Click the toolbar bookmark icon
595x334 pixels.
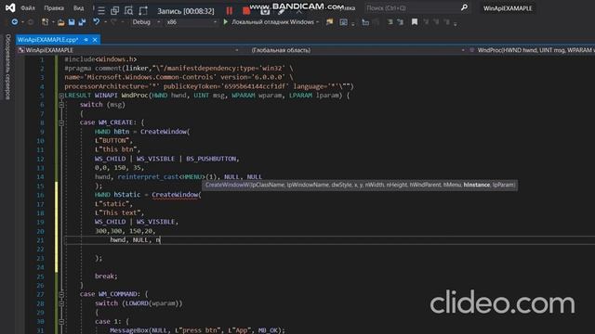point(415,22)
